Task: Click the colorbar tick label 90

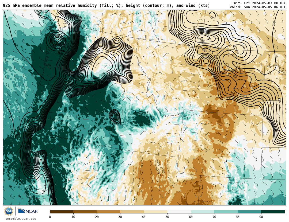Action: (x=261, y=217)
